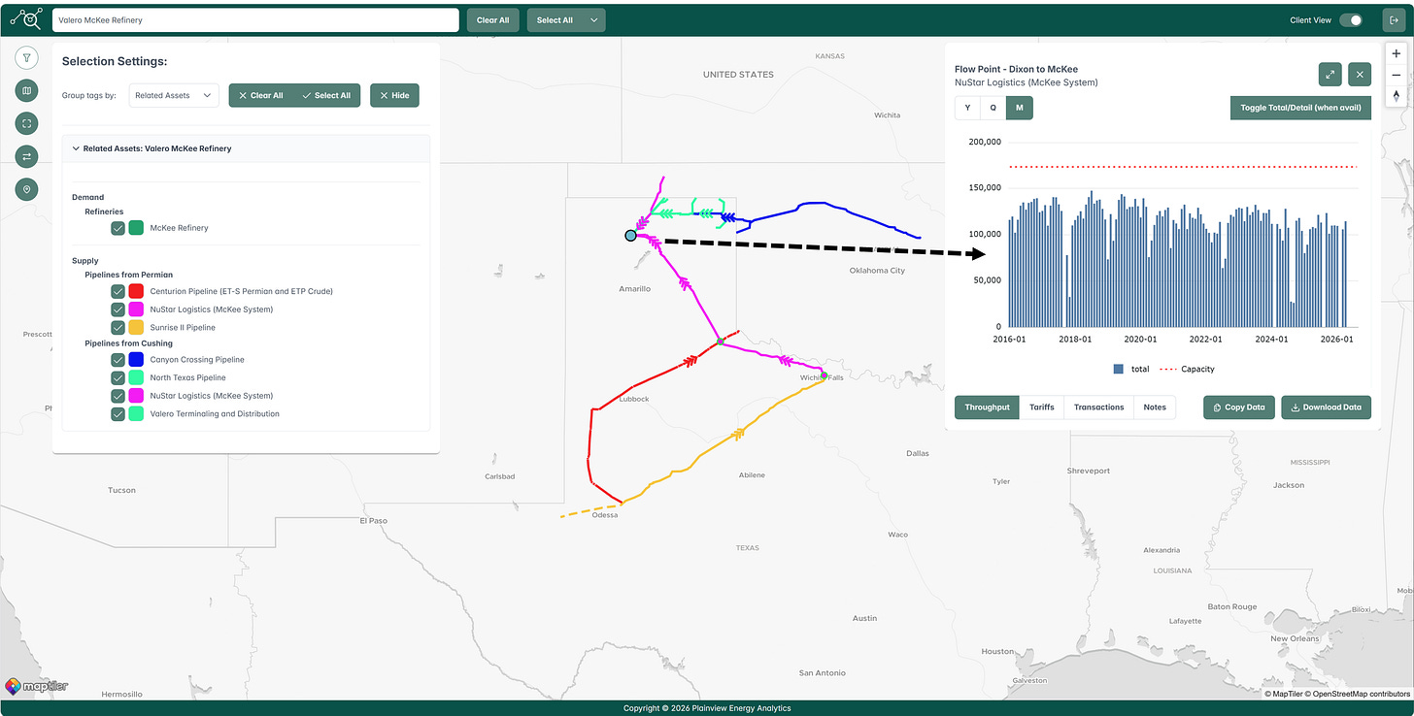The height and width of the screenshot is (716, 1414).
Task: Uncheck the Sunrise II Pipeline checkbox
Action: click(x=118, y=328)
